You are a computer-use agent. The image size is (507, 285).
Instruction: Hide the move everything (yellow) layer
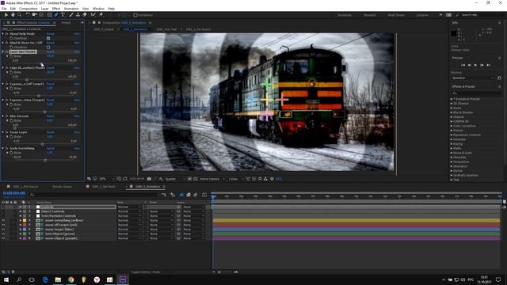pyautogui.click(x=3, y=220)
